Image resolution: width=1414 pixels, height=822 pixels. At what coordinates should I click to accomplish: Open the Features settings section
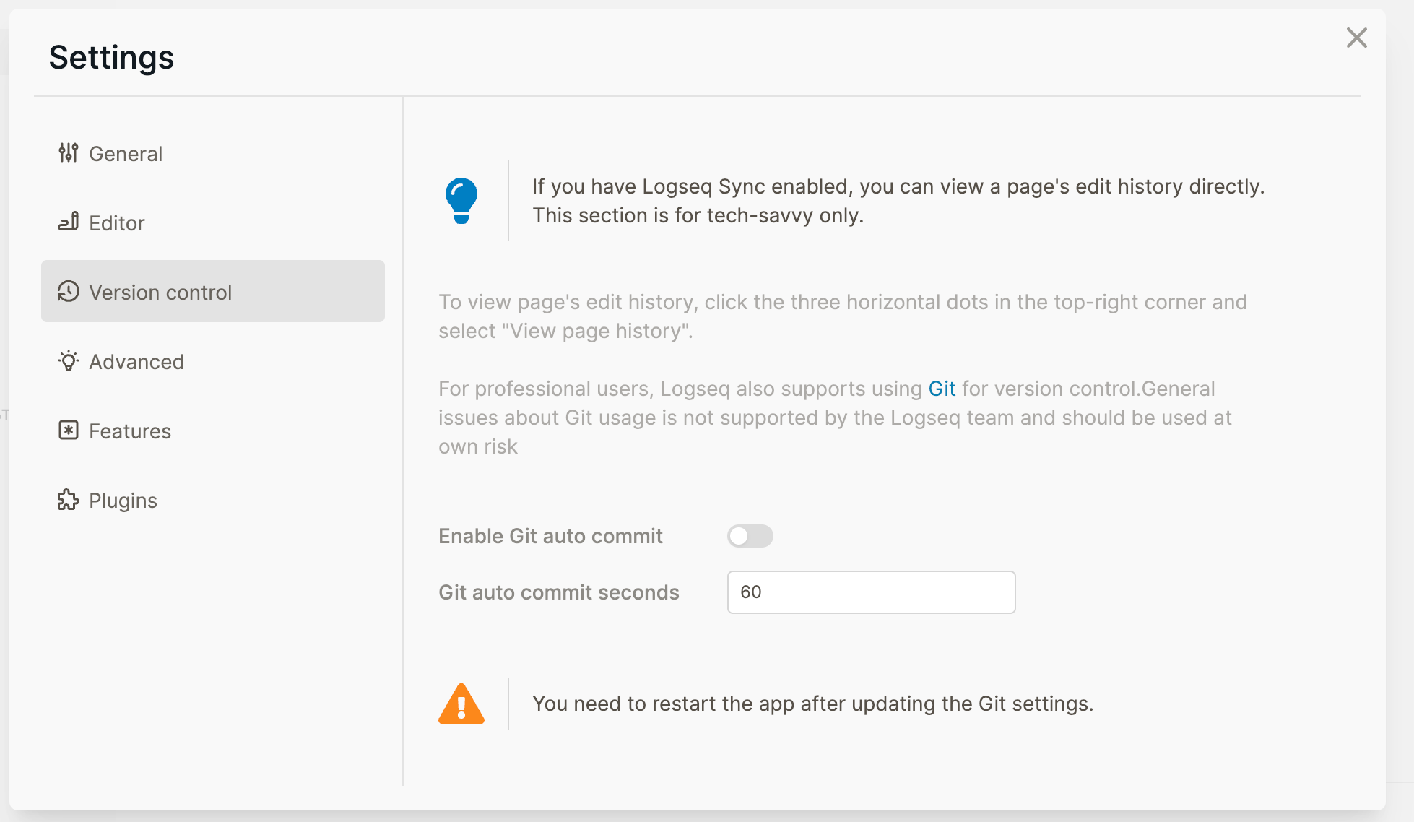(130, 431)
